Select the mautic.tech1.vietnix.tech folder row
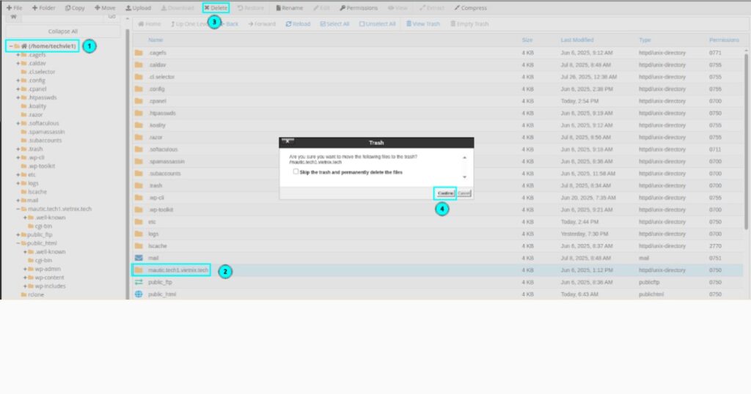The image size is (751, 394). click(x=178, y=270)
